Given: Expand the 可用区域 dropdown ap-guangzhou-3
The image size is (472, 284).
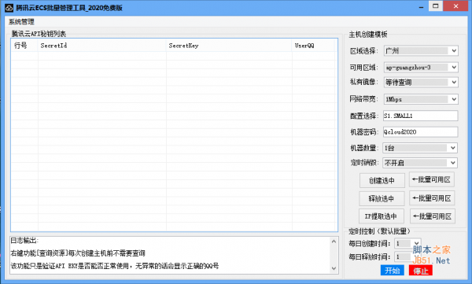Looking at the screenshot, I should coord(421,68).
